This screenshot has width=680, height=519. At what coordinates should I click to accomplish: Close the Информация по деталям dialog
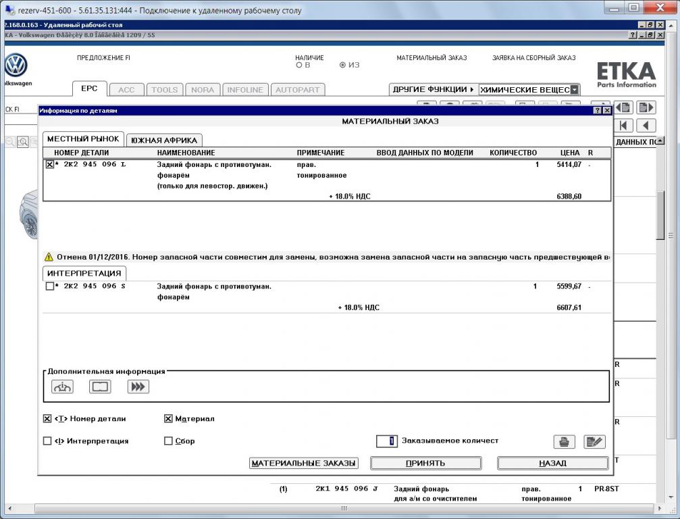tap(607, 111)
